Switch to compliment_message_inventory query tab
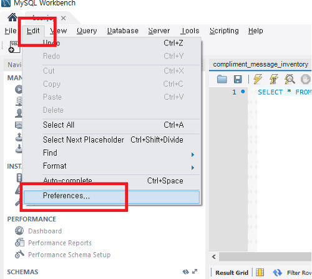Viewport: 312px width, 279px height. (x=260, y=65)
